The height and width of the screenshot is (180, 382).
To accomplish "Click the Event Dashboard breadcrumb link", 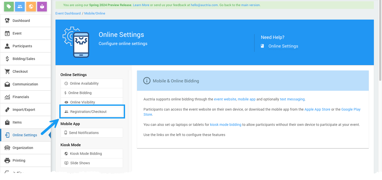I will [x=68, y=13].
